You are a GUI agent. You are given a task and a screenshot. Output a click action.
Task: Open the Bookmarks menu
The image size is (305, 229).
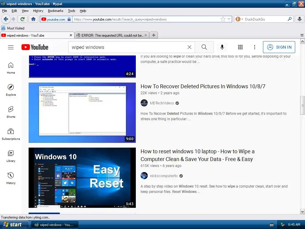(55, 11)
